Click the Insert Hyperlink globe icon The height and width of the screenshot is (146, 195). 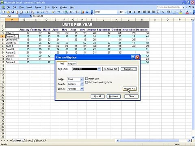click(66, 12)
